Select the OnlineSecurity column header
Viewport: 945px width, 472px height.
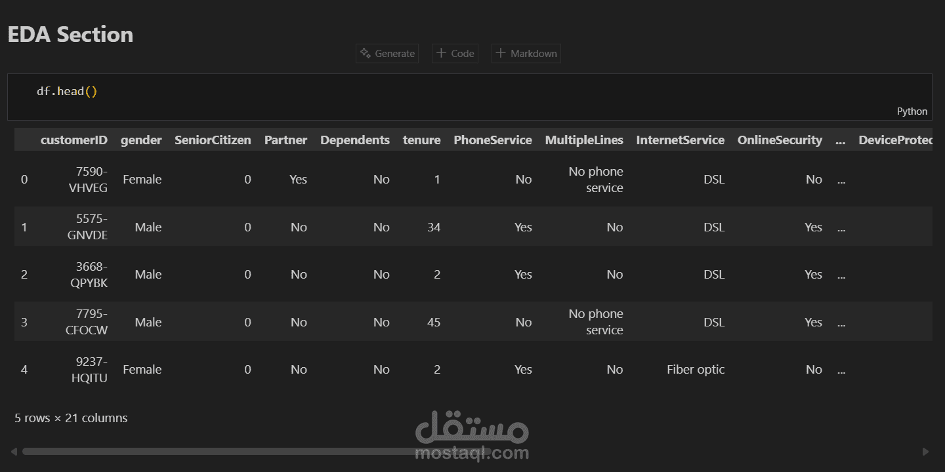click(x=780, y=140)
